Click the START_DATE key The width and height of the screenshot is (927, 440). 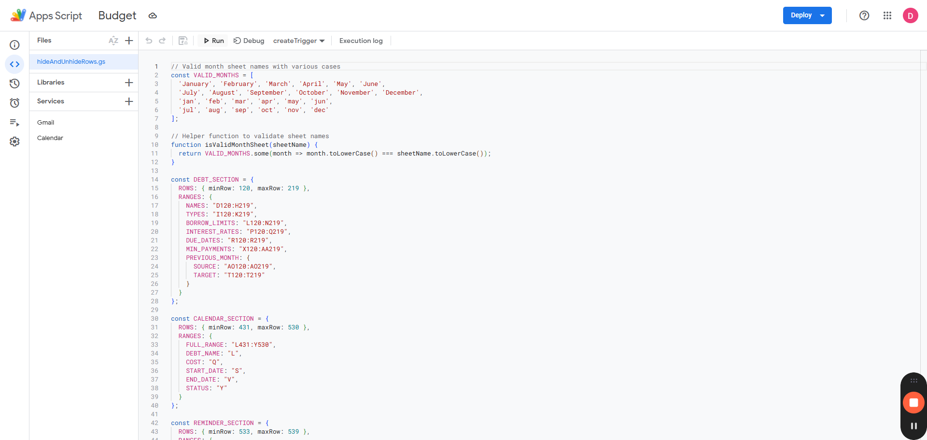[205, 371]
